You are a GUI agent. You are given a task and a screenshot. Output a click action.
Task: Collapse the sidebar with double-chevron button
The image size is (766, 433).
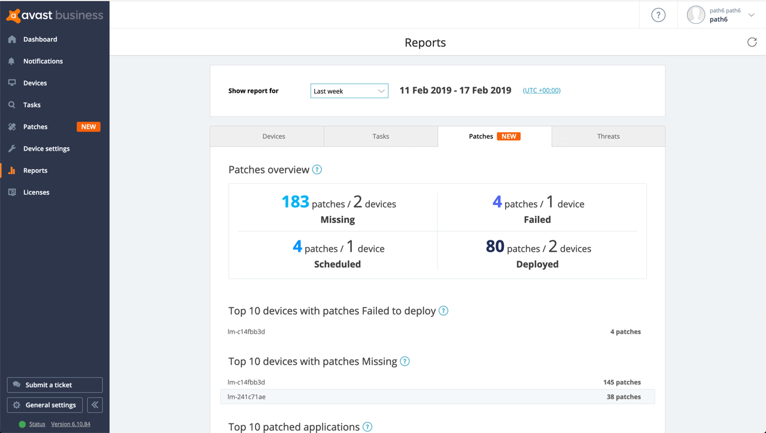click(95, 405)
